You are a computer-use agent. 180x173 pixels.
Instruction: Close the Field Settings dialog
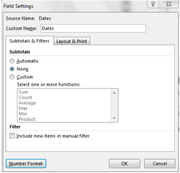169,4
